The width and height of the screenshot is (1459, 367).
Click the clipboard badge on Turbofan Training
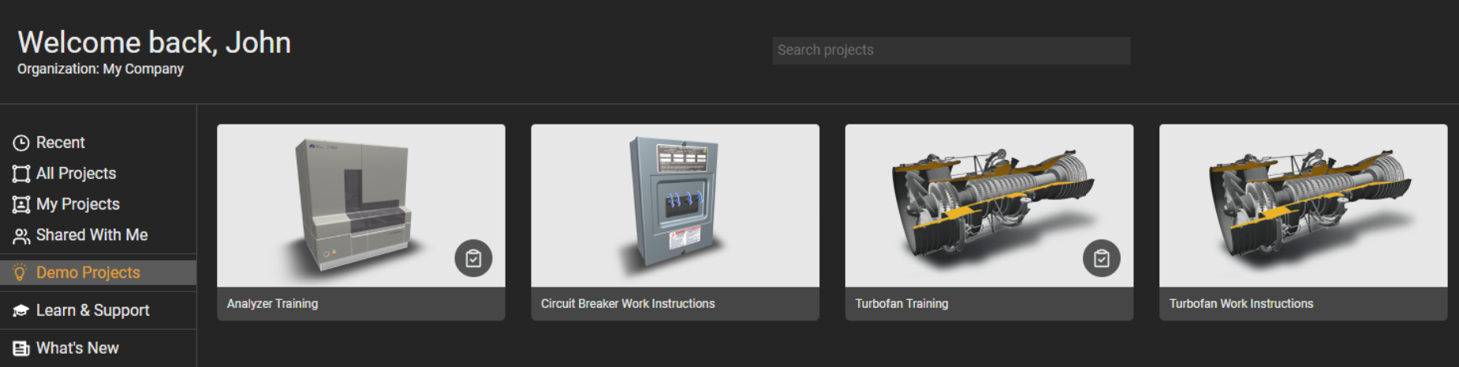coord(1101,258)
